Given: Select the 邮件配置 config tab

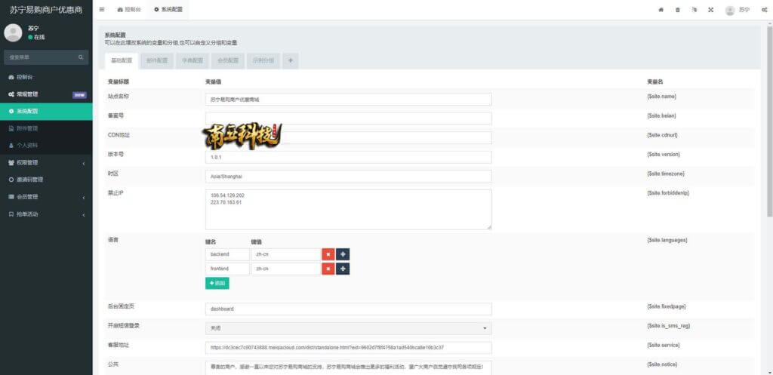Looking at the screenshot, I should (157, 60).
